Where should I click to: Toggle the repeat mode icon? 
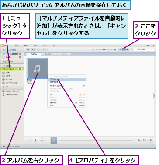139,140
